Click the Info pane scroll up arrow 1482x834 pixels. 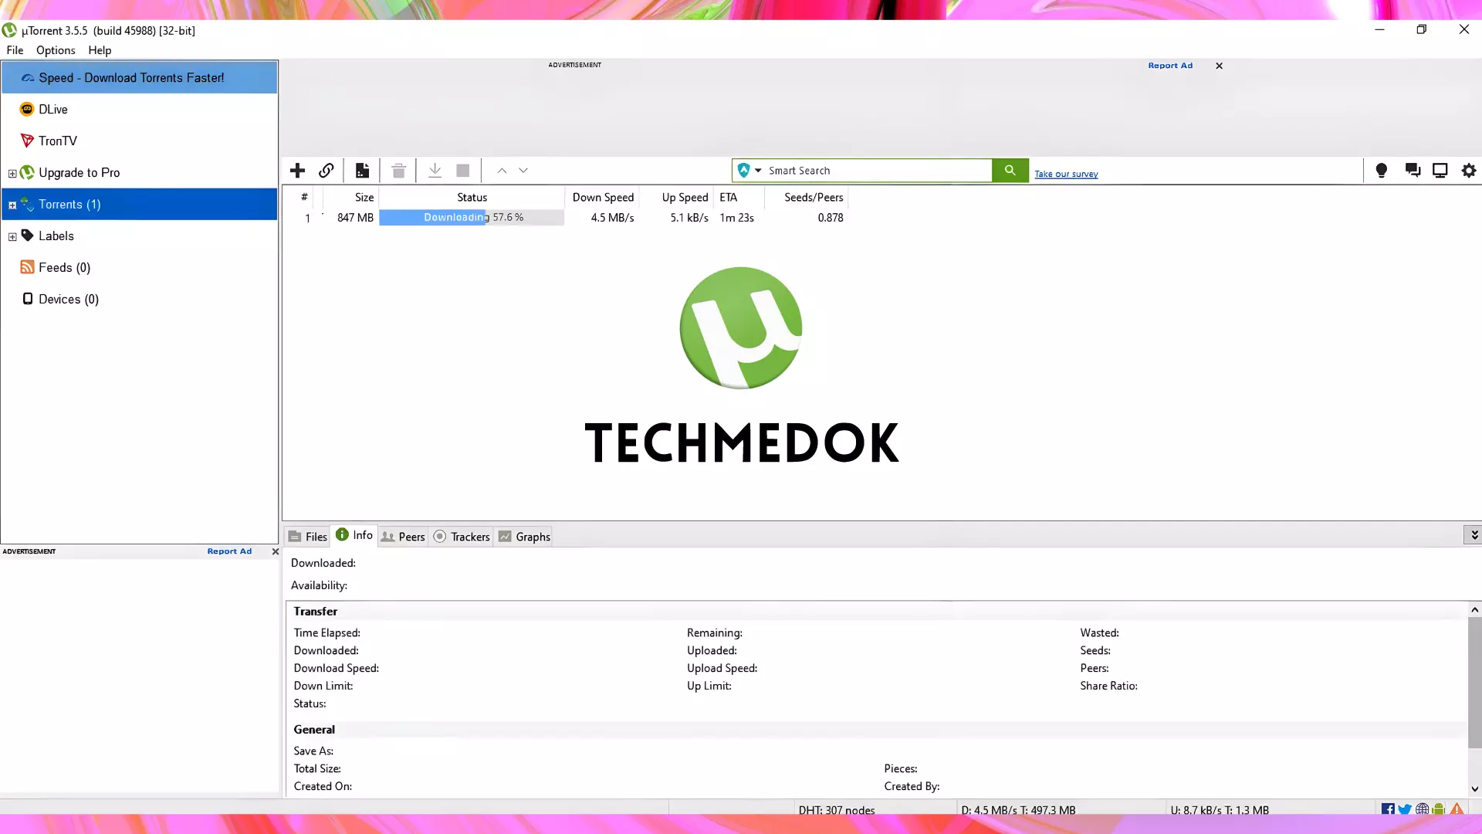[x=1474, y=609]
